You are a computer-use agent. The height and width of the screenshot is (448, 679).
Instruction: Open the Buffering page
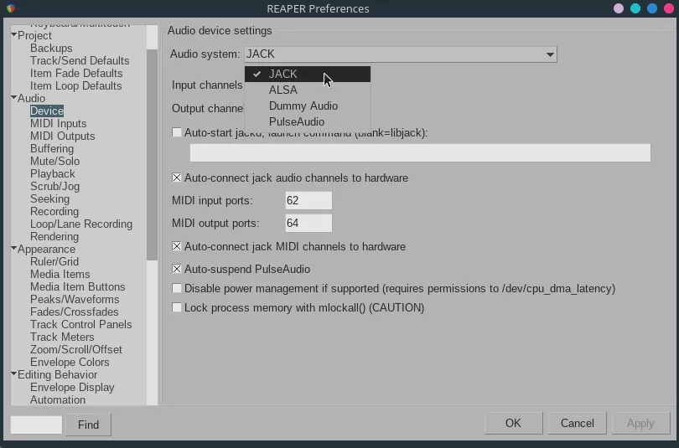[x=52, y=148]
